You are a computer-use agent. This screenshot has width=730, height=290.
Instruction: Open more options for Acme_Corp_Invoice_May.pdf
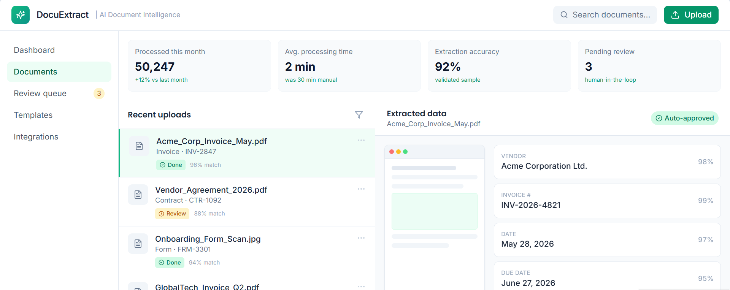[361, 140]
